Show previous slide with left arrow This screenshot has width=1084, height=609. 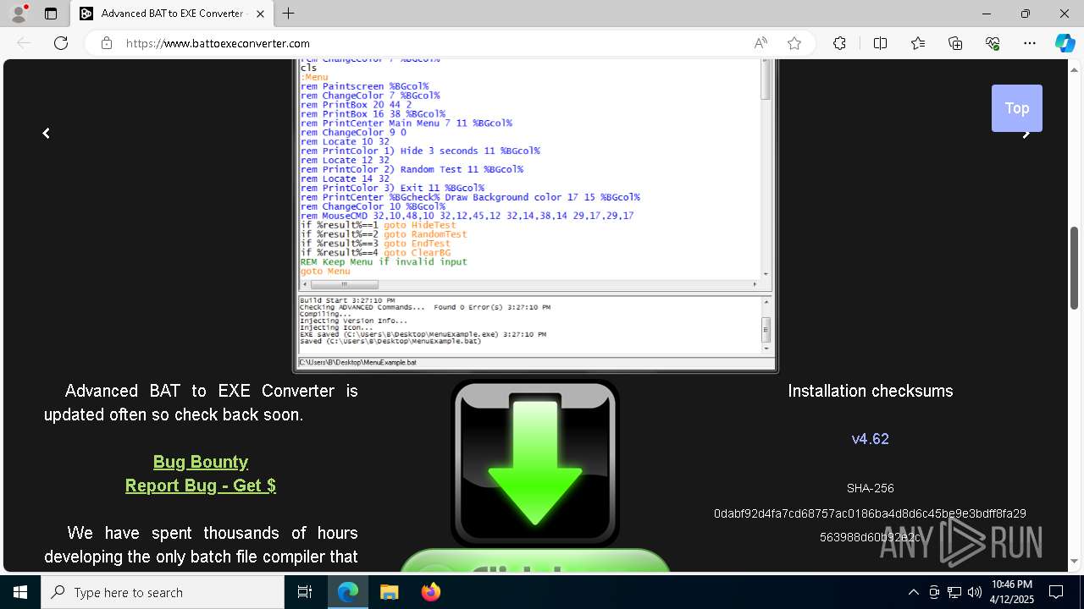(47, 134)
